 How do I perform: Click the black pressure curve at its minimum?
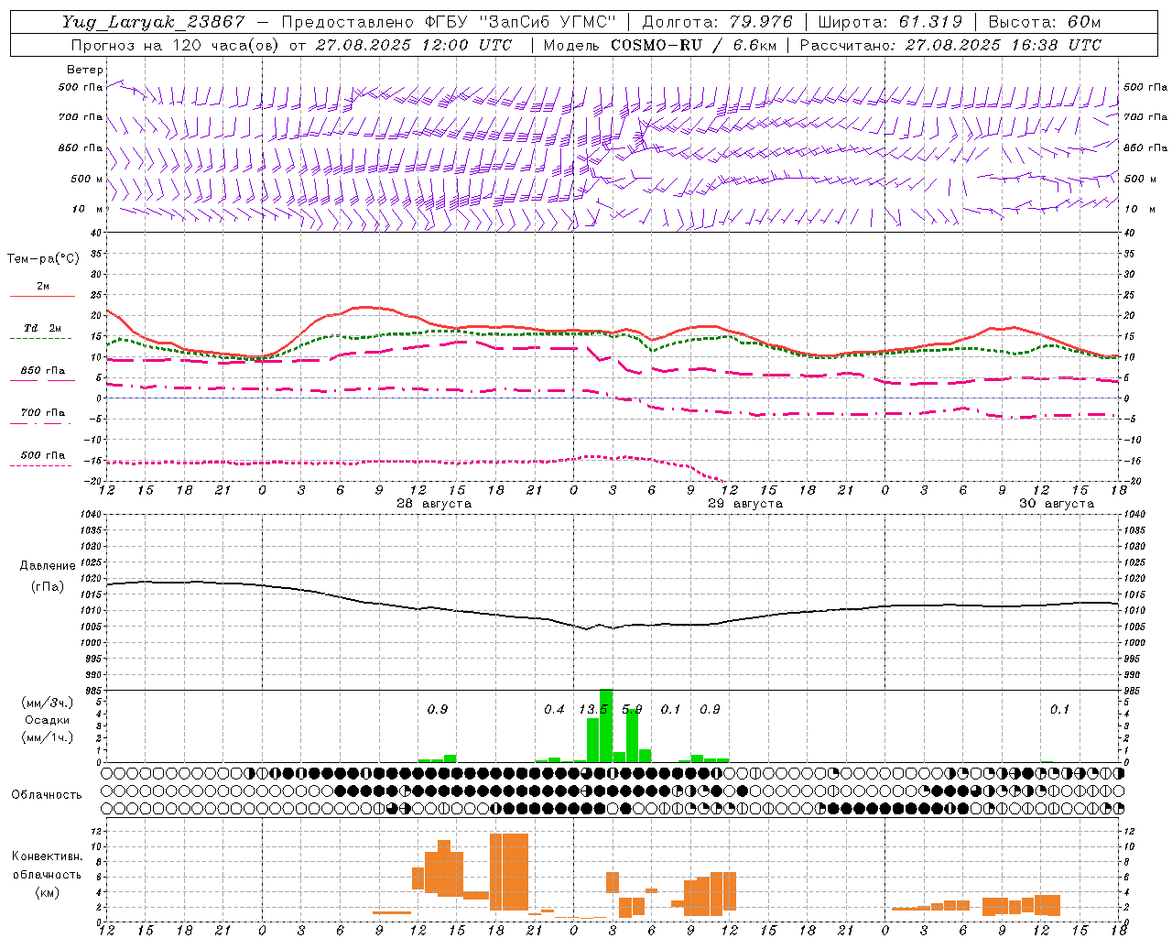coord(586,628)
